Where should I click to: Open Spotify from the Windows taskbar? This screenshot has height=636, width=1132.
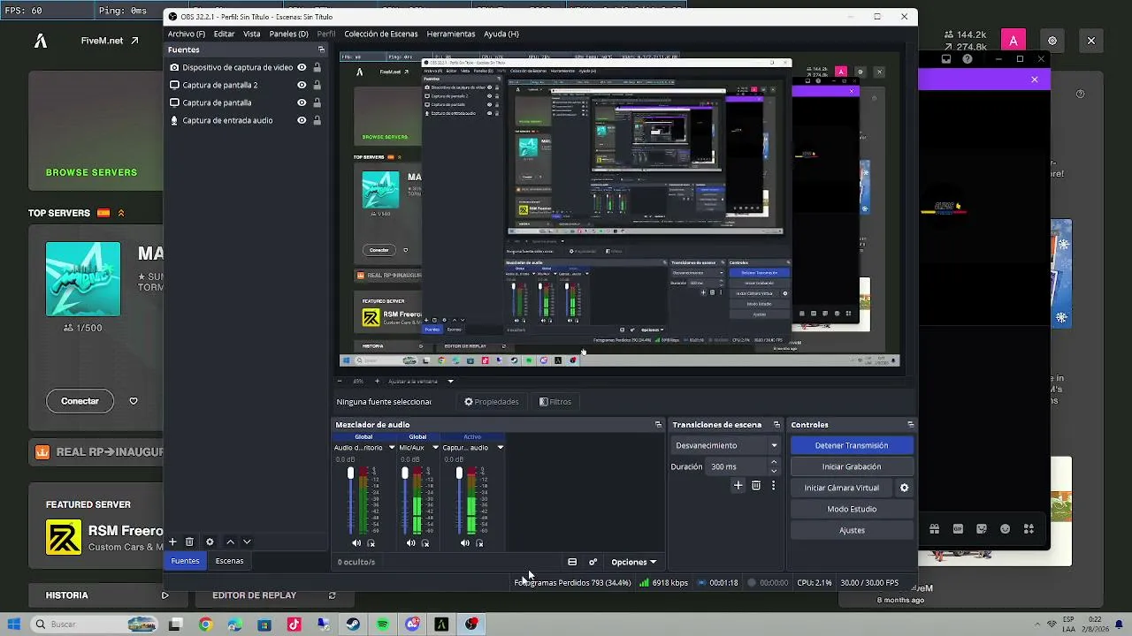click(382, 625)
